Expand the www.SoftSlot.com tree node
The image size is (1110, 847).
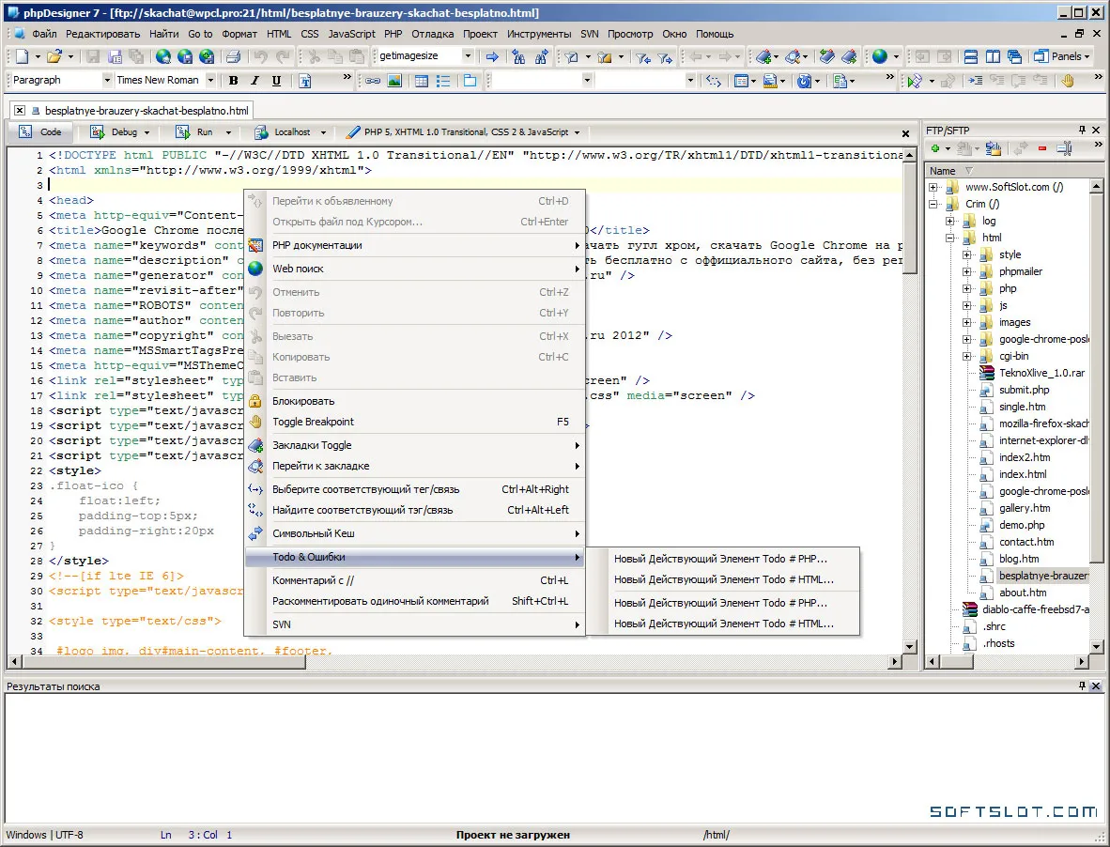pos(933,188)
